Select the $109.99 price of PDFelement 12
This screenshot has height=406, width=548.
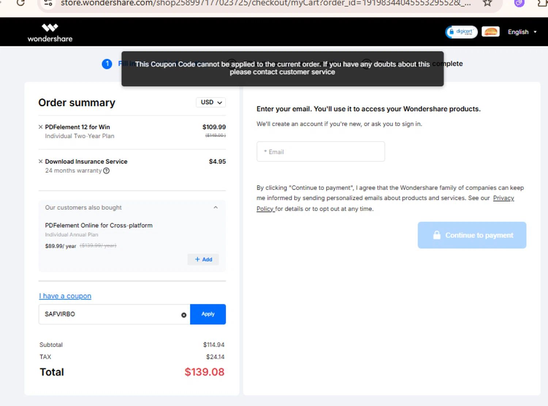214,127
